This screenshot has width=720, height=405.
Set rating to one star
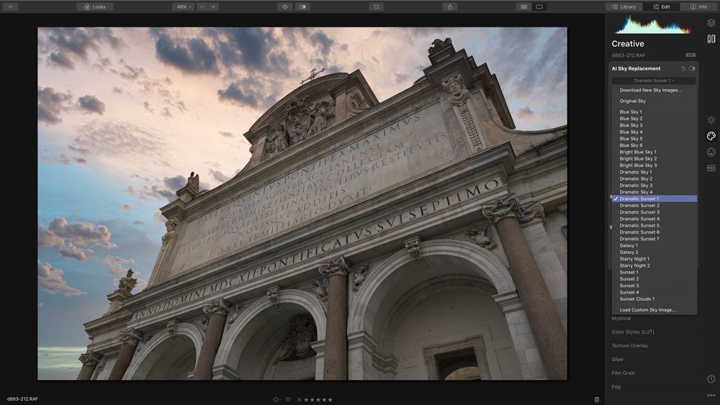(306, 399)
